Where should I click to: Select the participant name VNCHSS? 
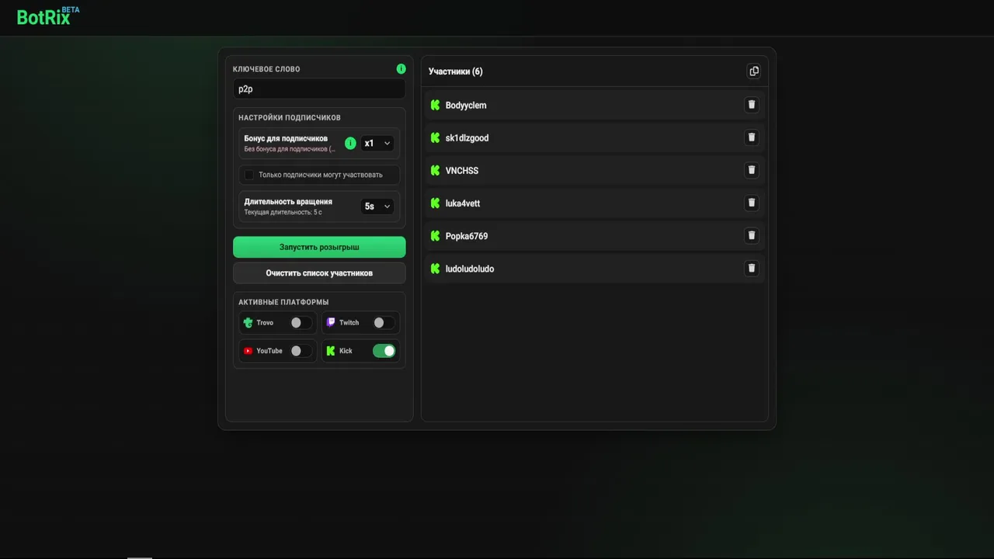tap(462, 171)
